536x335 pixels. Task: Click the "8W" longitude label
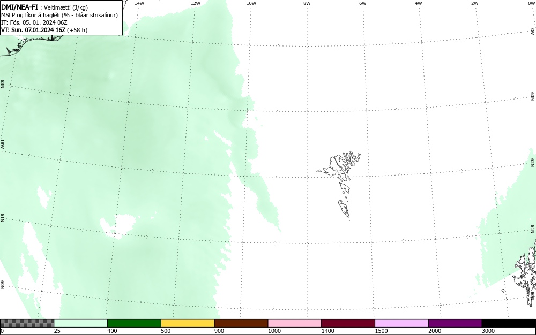307,3
